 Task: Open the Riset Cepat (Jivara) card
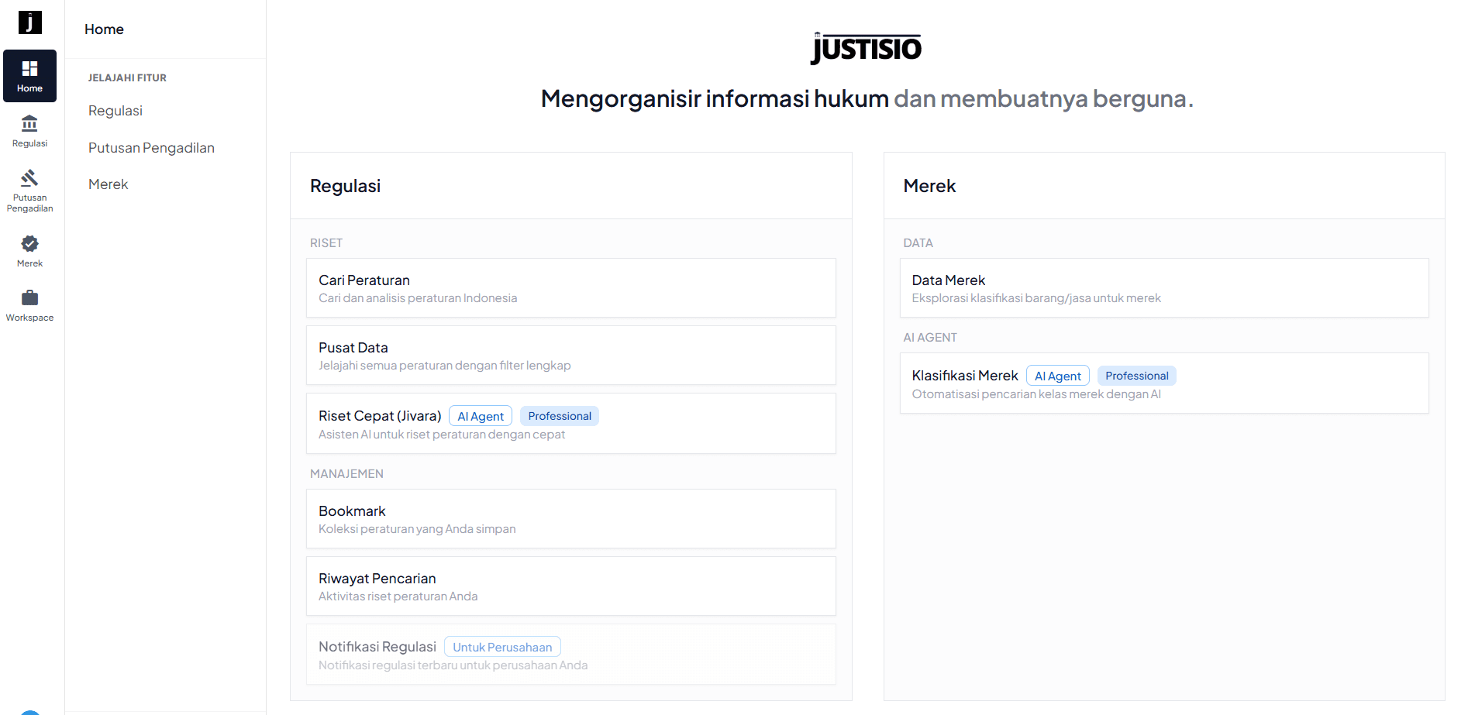(x=571, y=423)
